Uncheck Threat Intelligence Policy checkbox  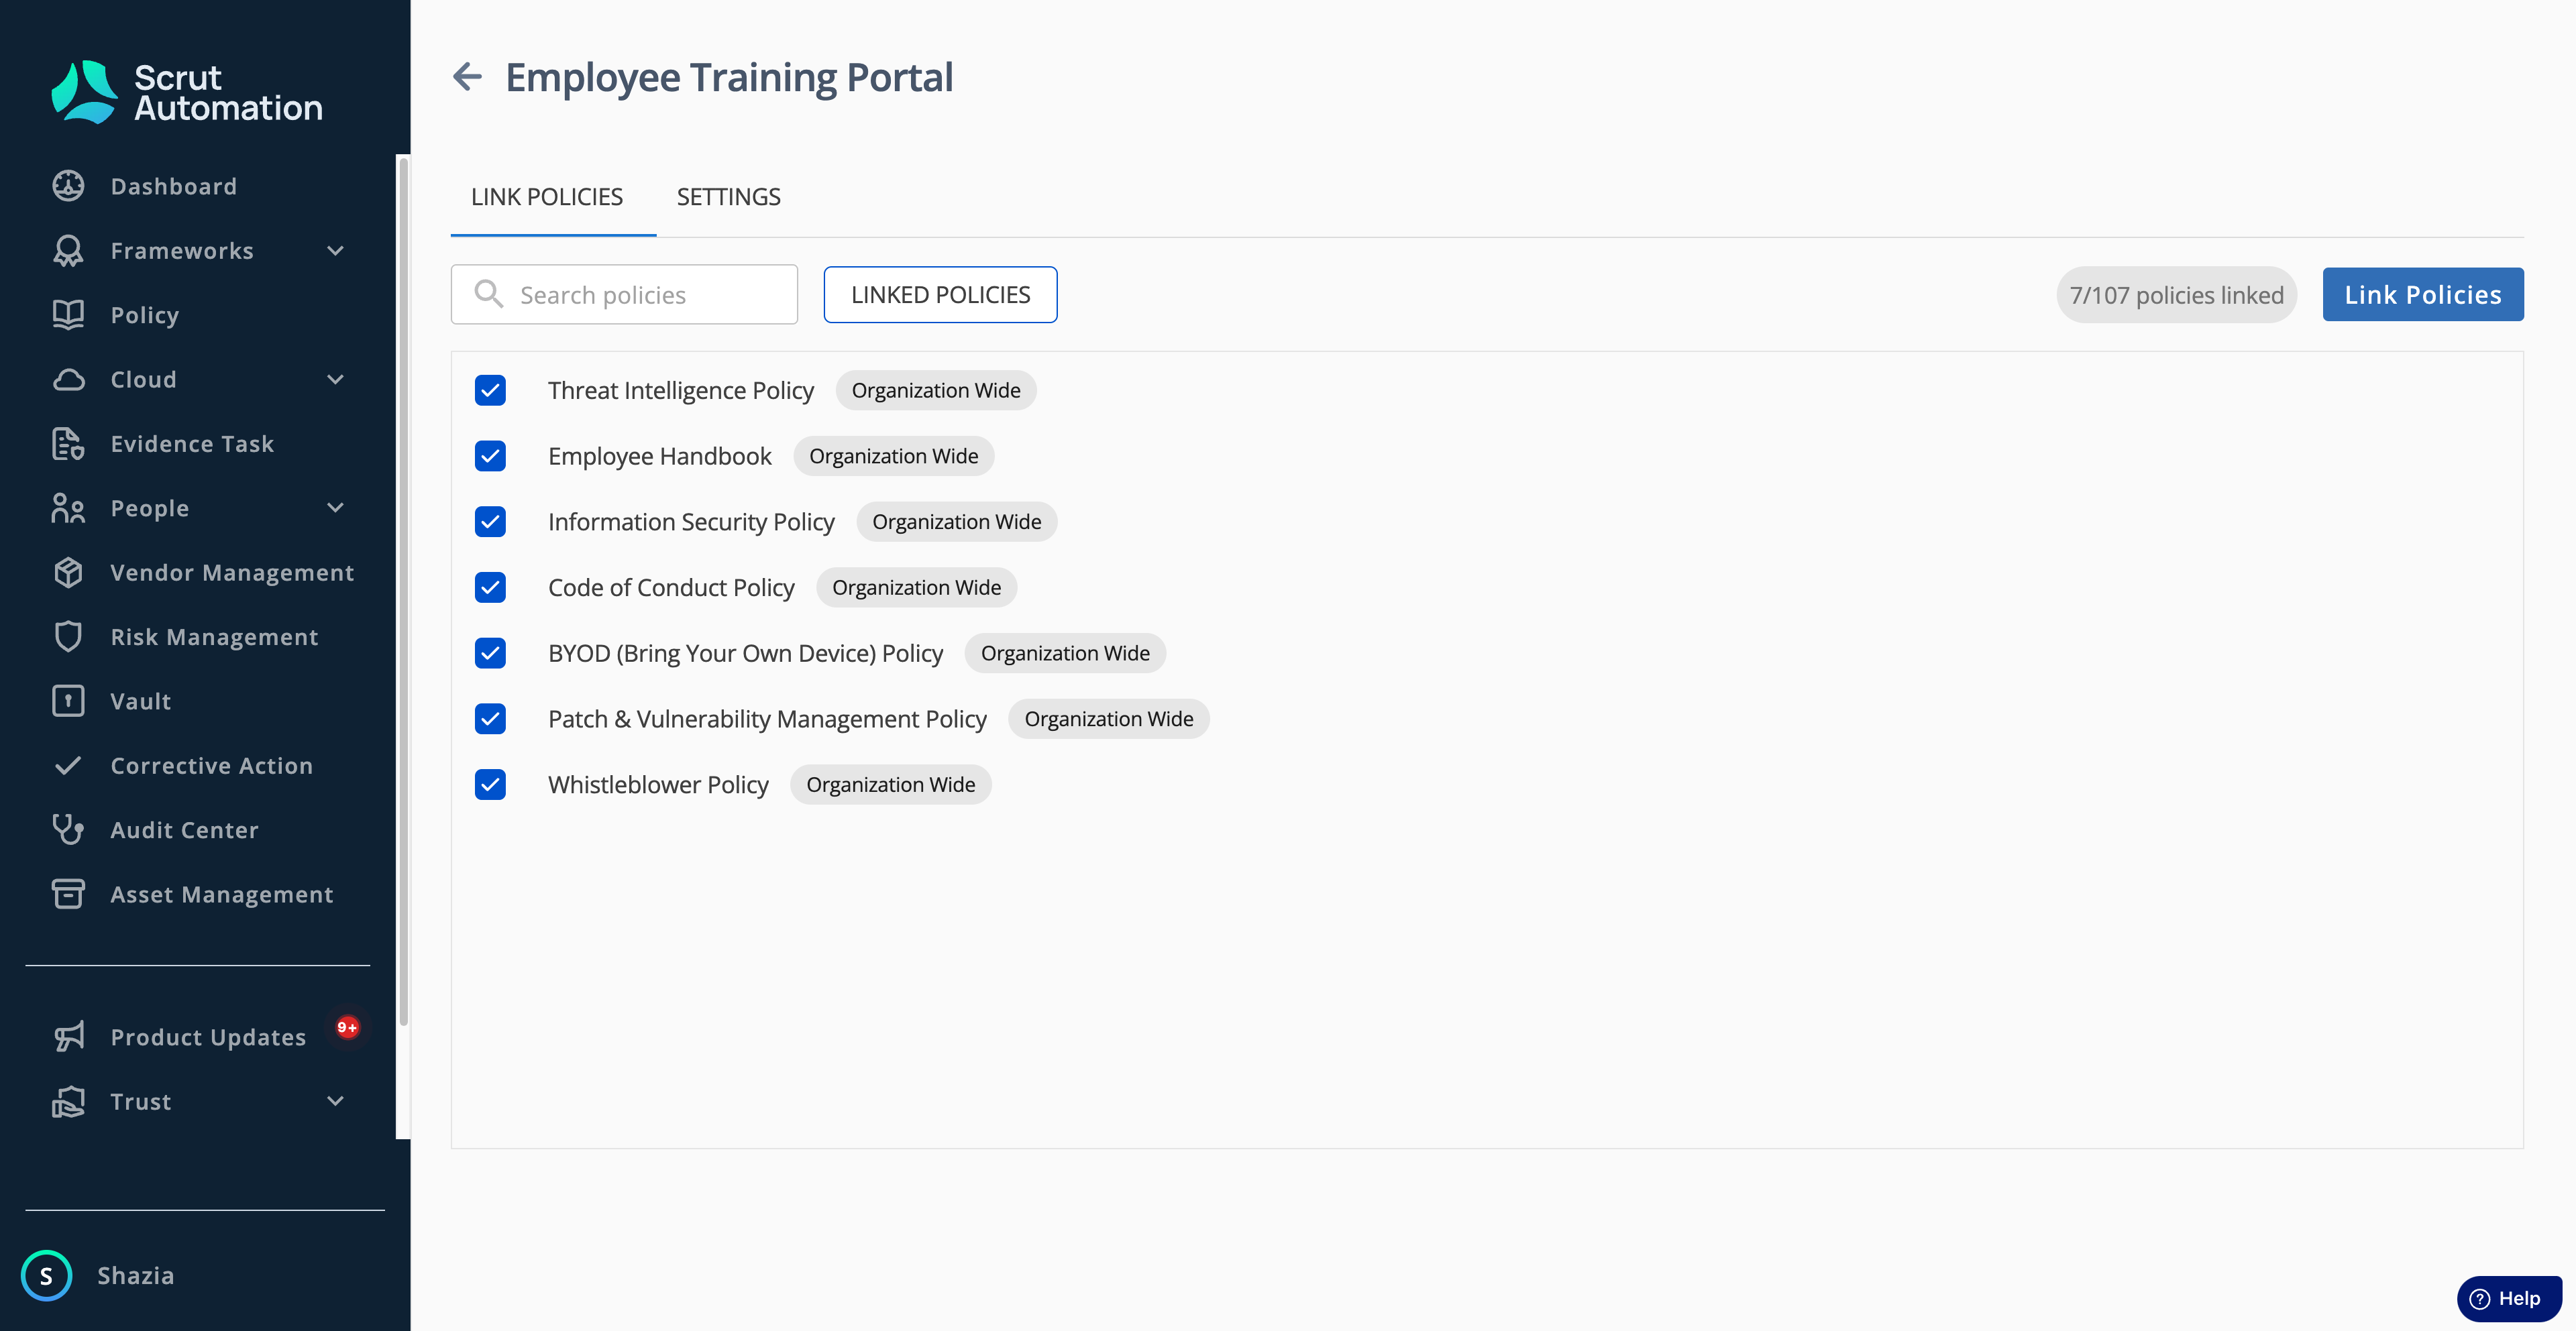(x=490, y=390)
